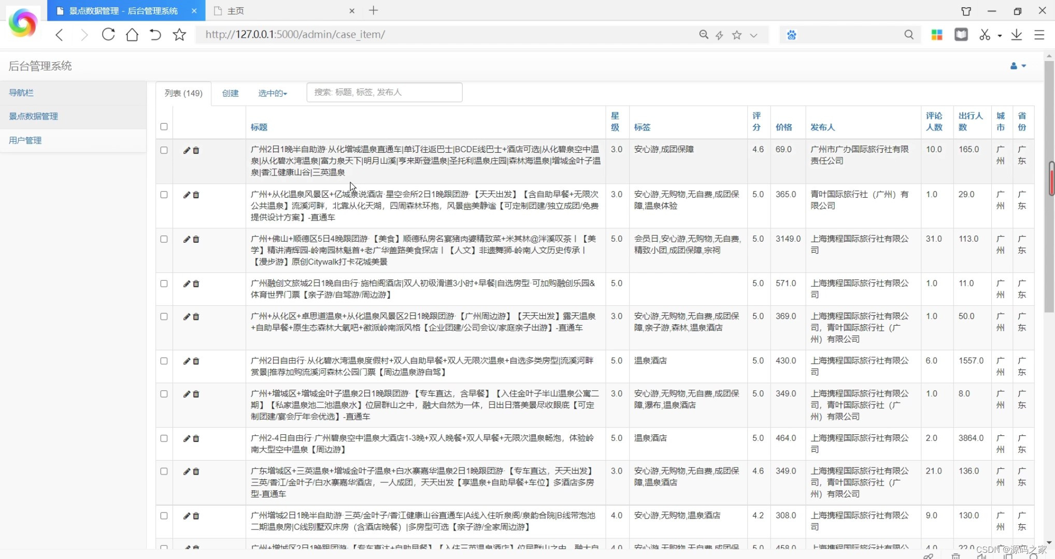Viewport: 1055px width, 559px height.
Task: Click the search field for 标题, 标签, 发布人
Action: [384, 92]
